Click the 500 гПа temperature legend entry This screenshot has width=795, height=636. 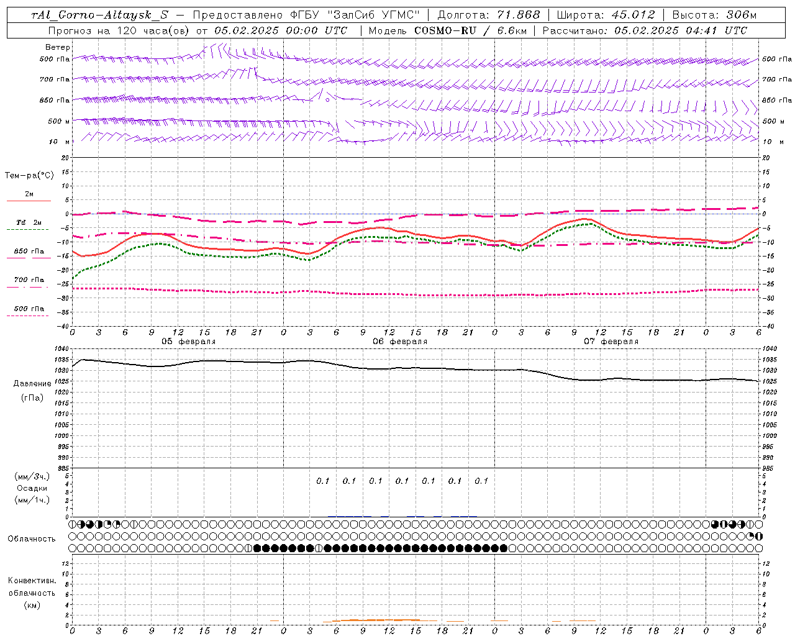pos(29,309)
